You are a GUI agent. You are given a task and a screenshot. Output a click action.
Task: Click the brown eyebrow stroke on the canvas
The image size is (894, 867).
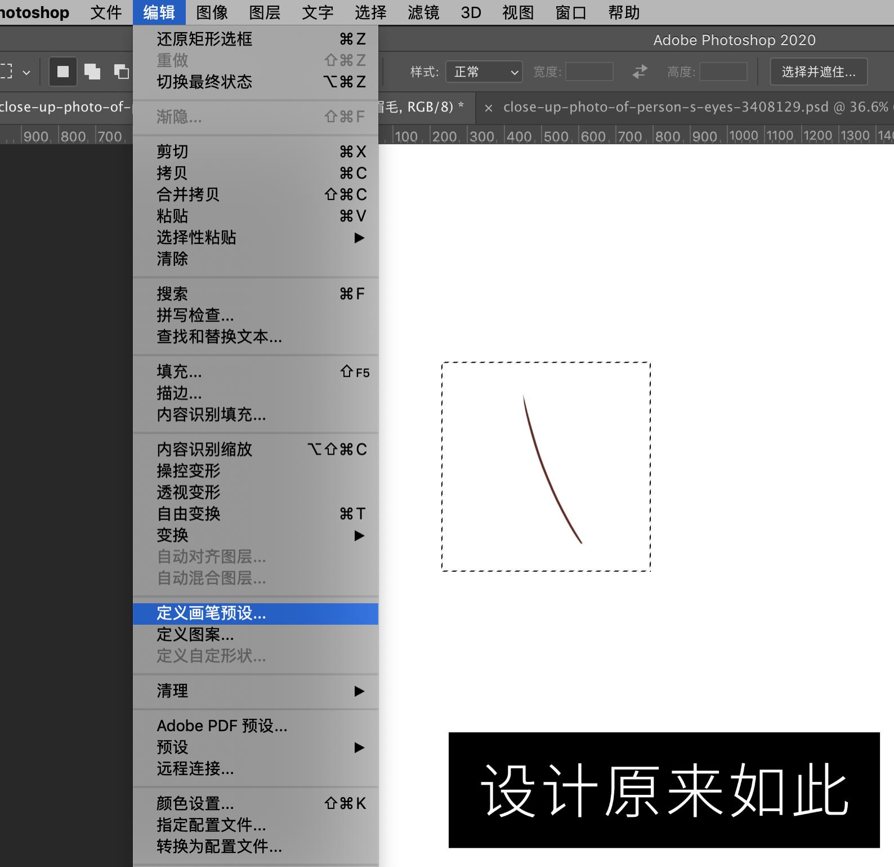pyautogui.click(x=546, y=473)
